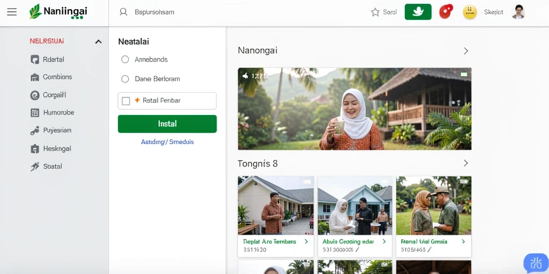Viewport: 549px width, 274px height.
Task: Click the Bspursohsam search field
Action: click(x=154, y=12)
